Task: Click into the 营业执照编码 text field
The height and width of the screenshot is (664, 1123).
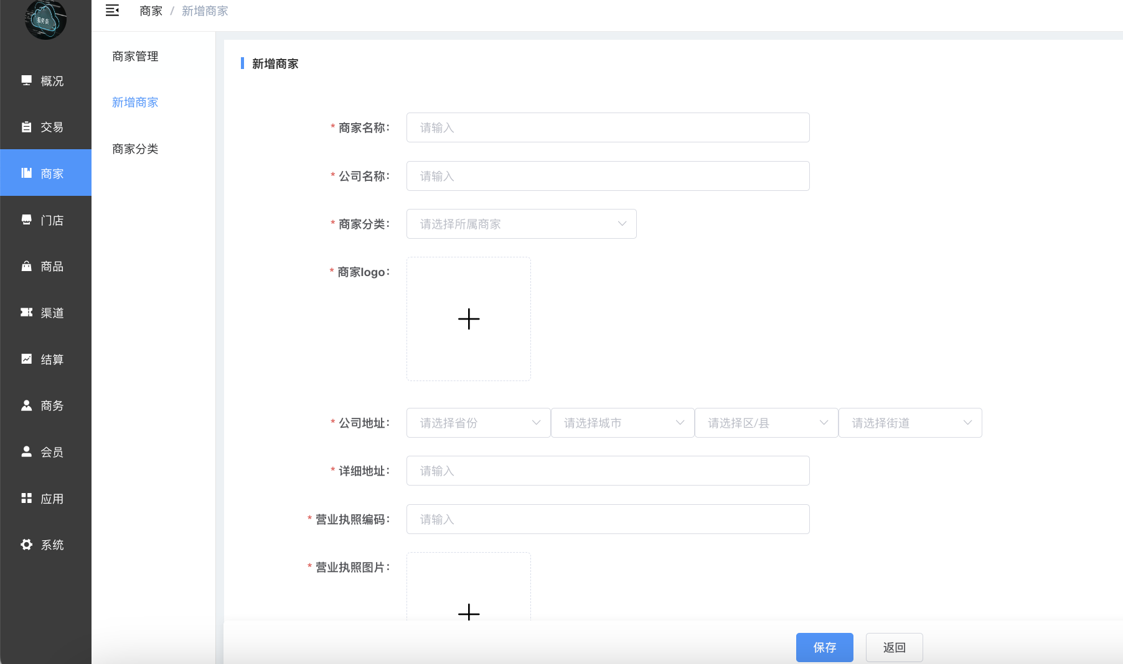Action: (608, 519)
